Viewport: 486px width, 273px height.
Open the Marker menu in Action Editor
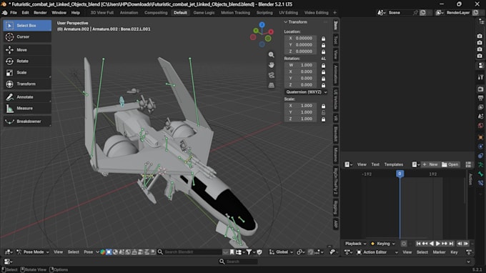[439, 252]
